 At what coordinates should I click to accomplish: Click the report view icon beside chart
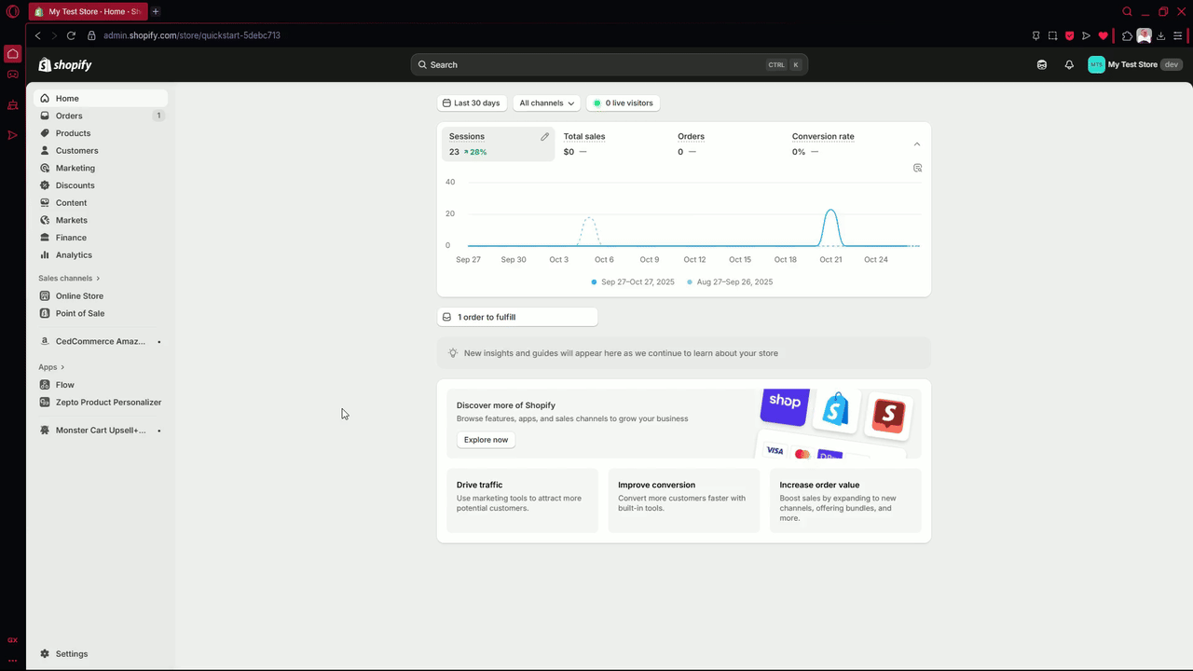pyautogui.click(x=917, y=168)
